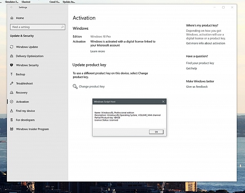Screen dimensions: 245x193
Task: Click the Activation checkmark icon
Action: (11, 102)
